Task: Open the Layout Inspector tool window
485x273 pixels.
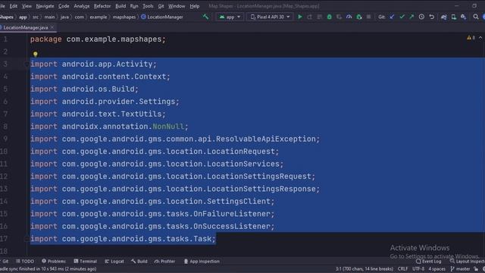Action: [x=468, y=261]
